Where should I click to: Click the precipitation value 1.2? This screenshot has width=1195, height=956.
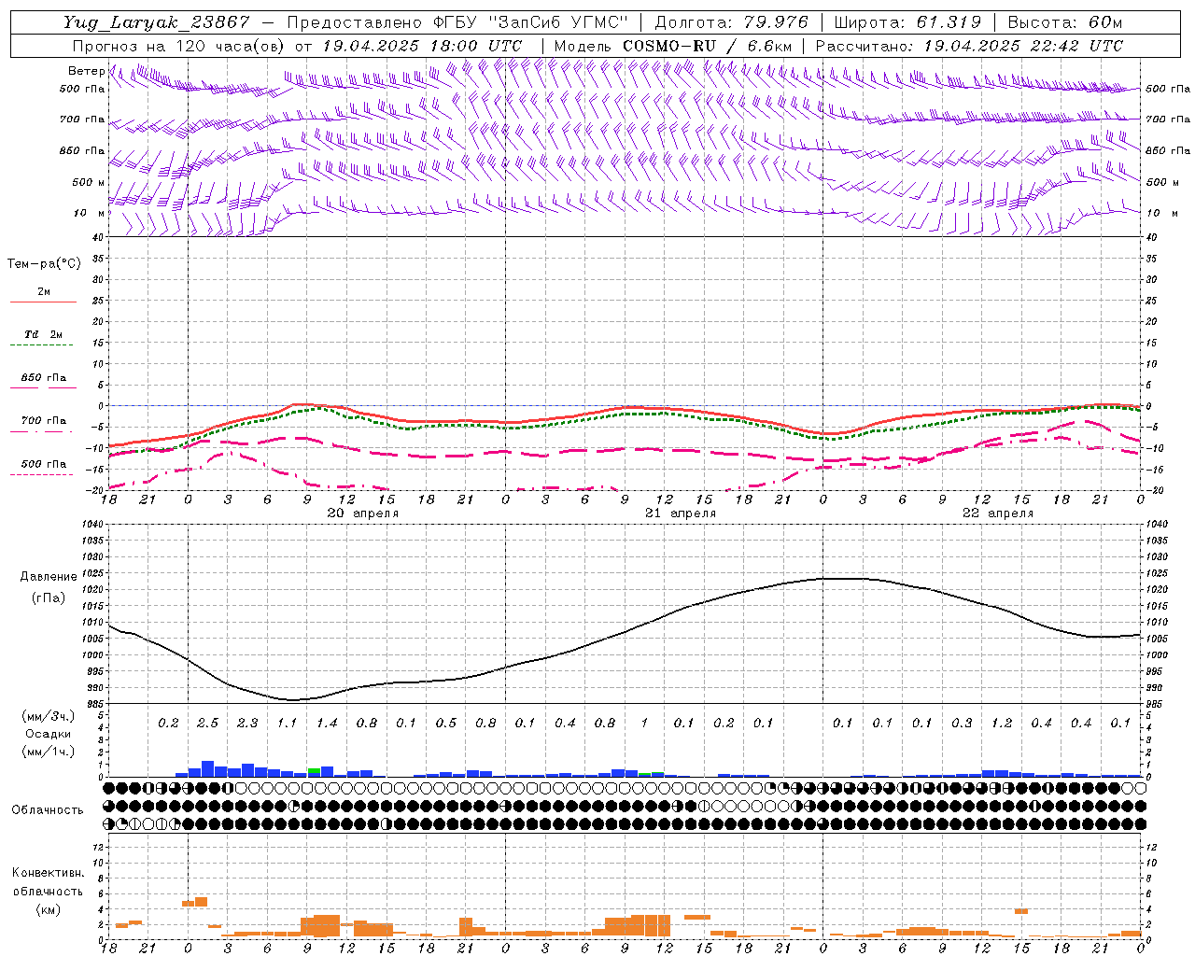pos(1002,723)
